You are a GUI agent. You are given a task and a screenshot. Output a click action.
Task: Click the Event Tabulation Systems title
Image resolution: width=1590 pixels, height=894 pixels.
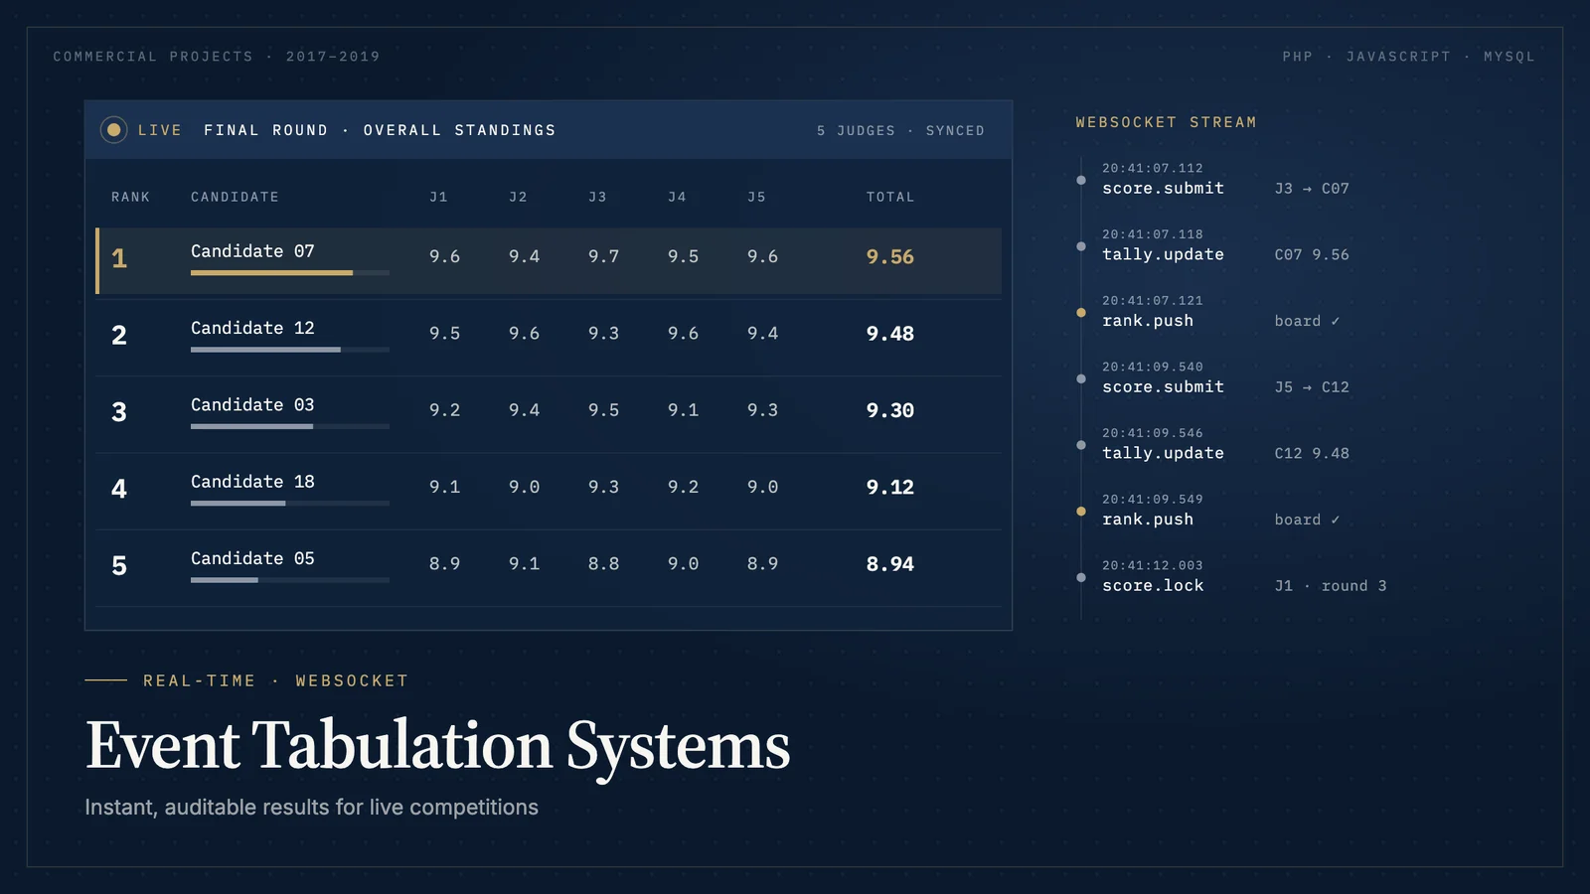coord(438,745)
